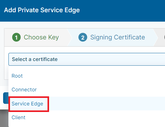The width and height of the screenshot is (165, 127).
Task: Click the partially visible step 3 badge
Action: (x=164, y=37)
